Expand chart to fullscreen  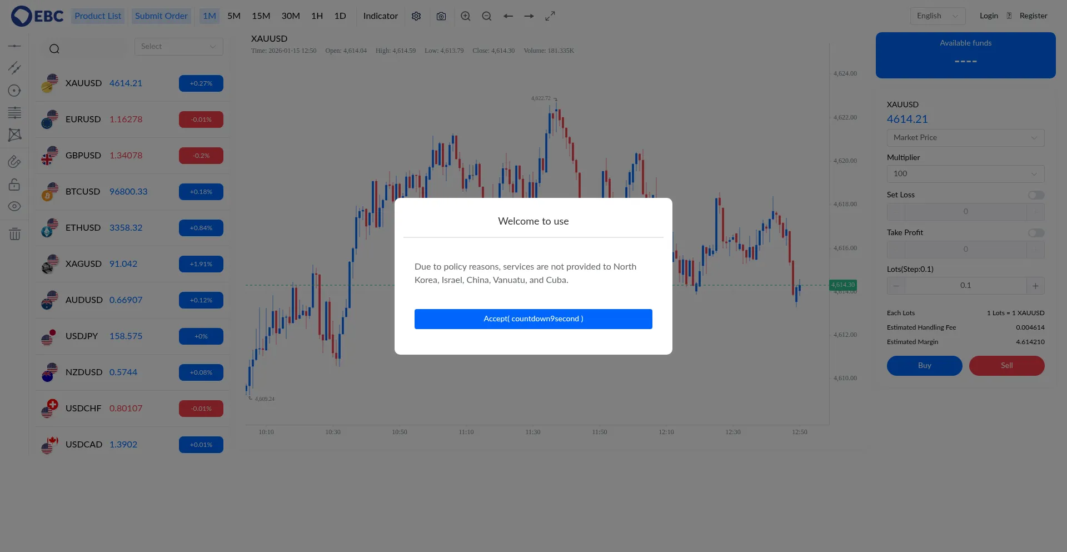coord(550,16)
